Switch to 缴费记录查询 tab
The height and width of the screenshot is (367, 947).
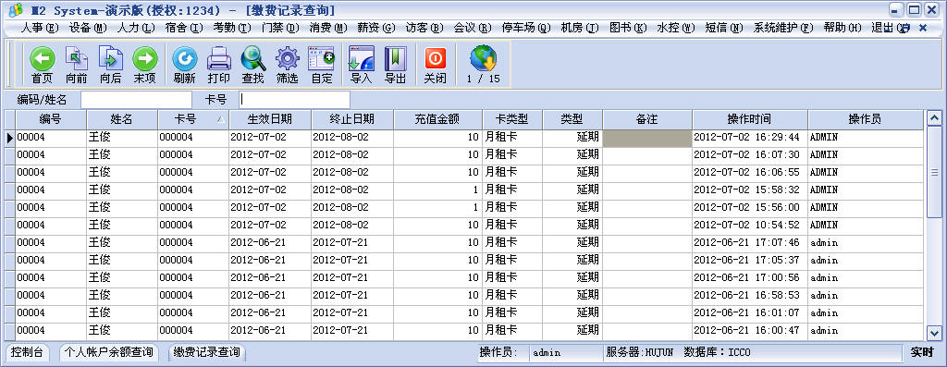coord(206,352)
